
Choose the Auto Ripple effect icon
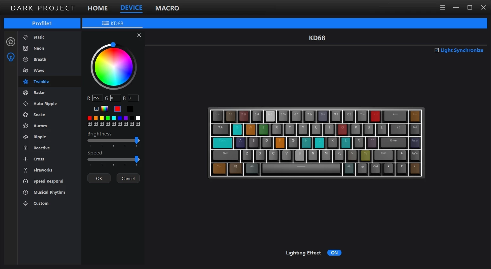click(x=26, y=103)
